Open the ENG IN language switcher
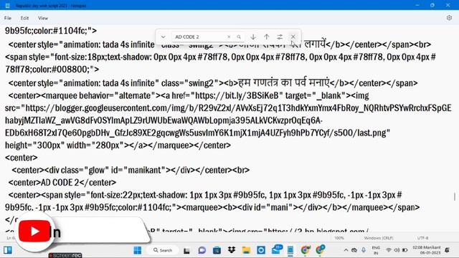This screenshot has width=459, height=258. point(376,250)
